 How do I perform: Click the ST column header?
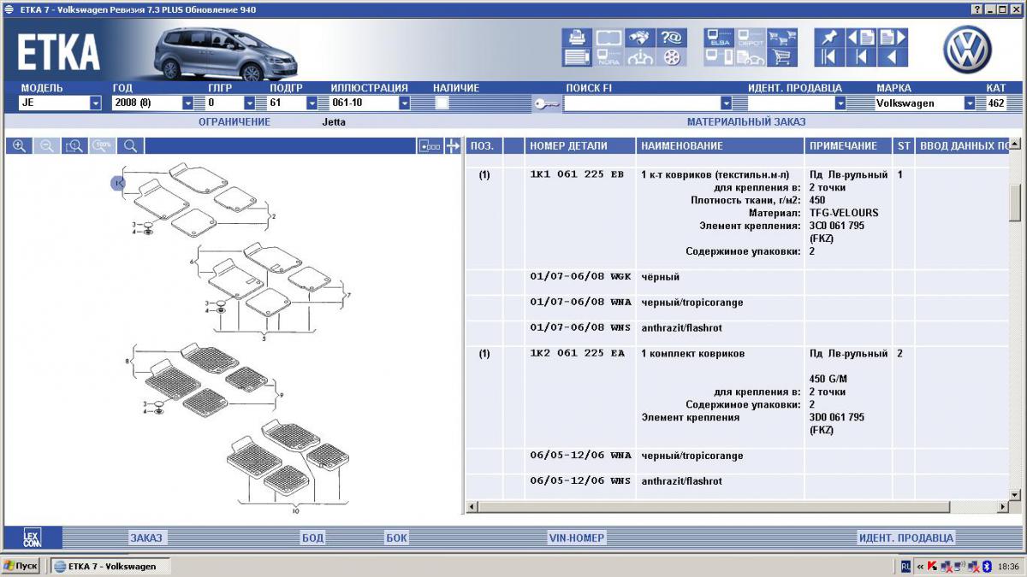click(x=904, y=146)
